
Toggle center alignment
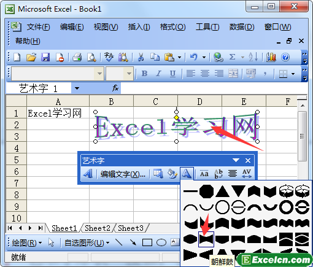click(x=205, y=74)
